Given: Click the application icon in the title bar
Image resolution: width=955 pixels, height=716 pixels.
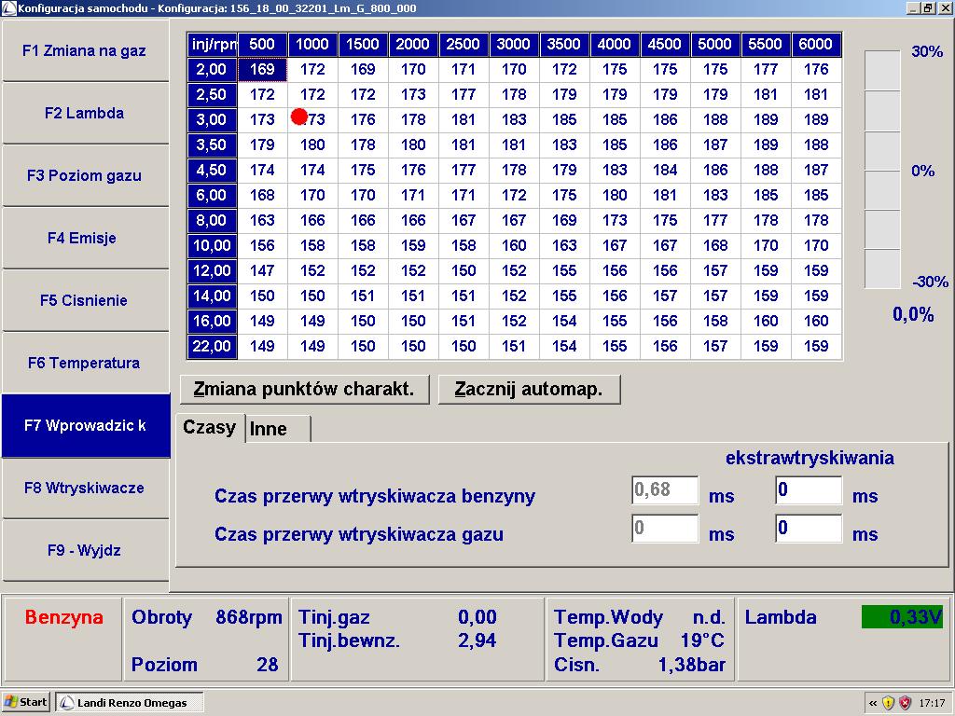Looking at the screenshot, I should 8,8.
